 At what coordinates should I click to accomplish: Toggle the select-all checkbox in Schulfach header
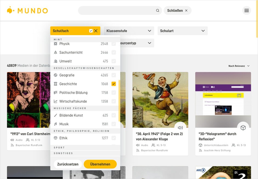91,31
